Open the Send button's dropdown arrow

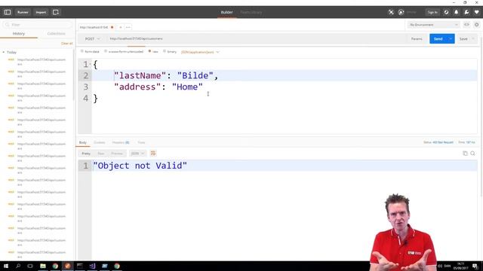point(451,38)
